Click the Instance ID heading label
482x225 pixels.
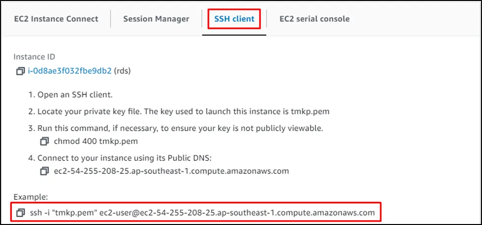[x=34, y=57]
